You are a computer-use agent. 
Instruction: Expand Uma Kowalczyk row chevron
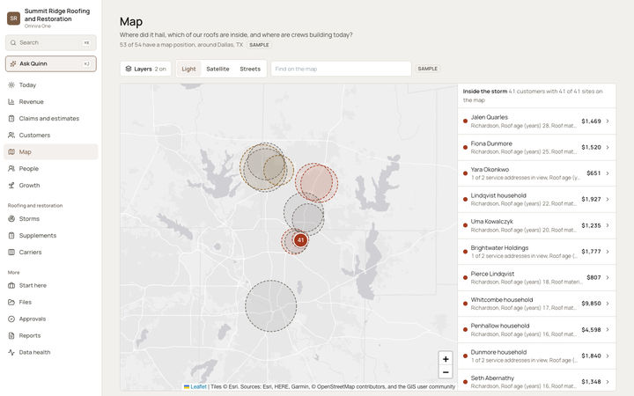pos(608,225)
